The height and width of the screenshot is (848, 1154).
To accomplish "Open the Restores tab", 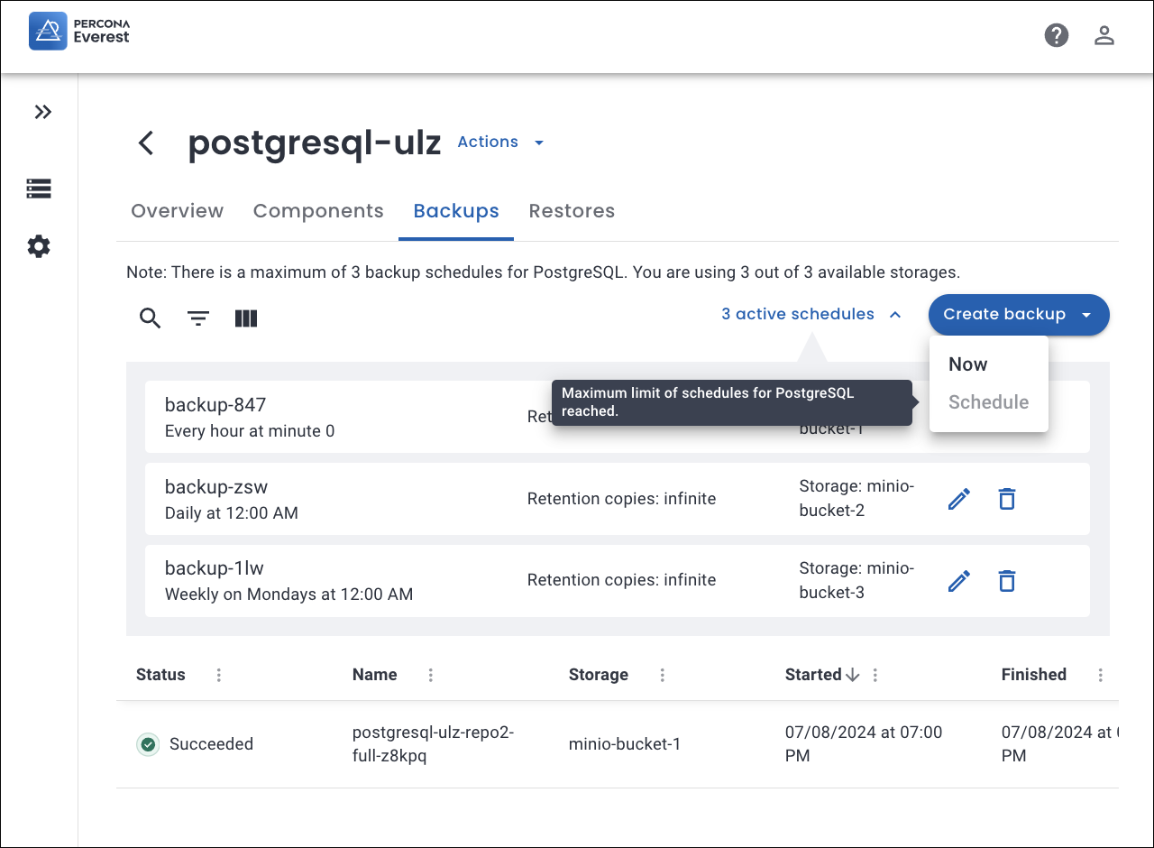I will pyautogui.click(x=572, y=211).
